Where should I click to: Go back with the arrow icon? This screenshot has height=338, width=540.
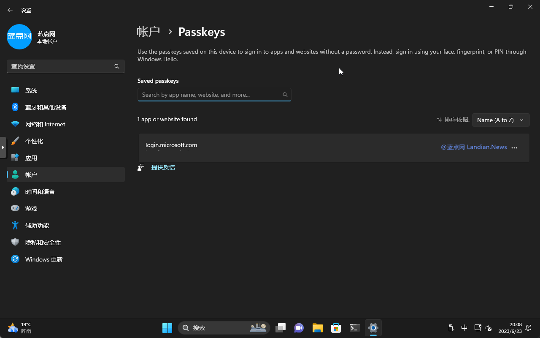(x=10, y=10)
